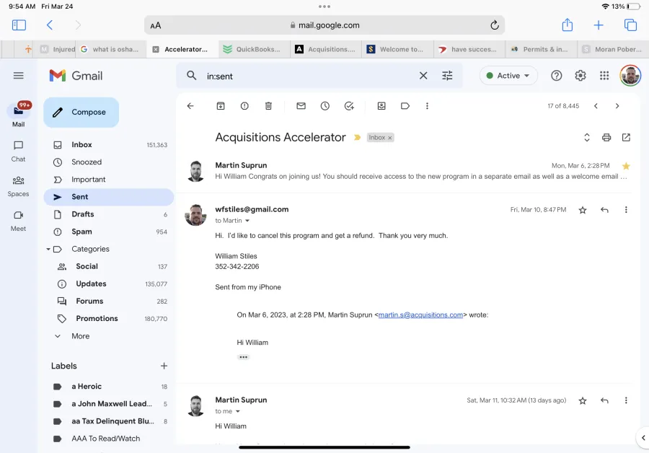Open the Active status dropdown
This screenshot has height=453, width=649.
[508, 76]
